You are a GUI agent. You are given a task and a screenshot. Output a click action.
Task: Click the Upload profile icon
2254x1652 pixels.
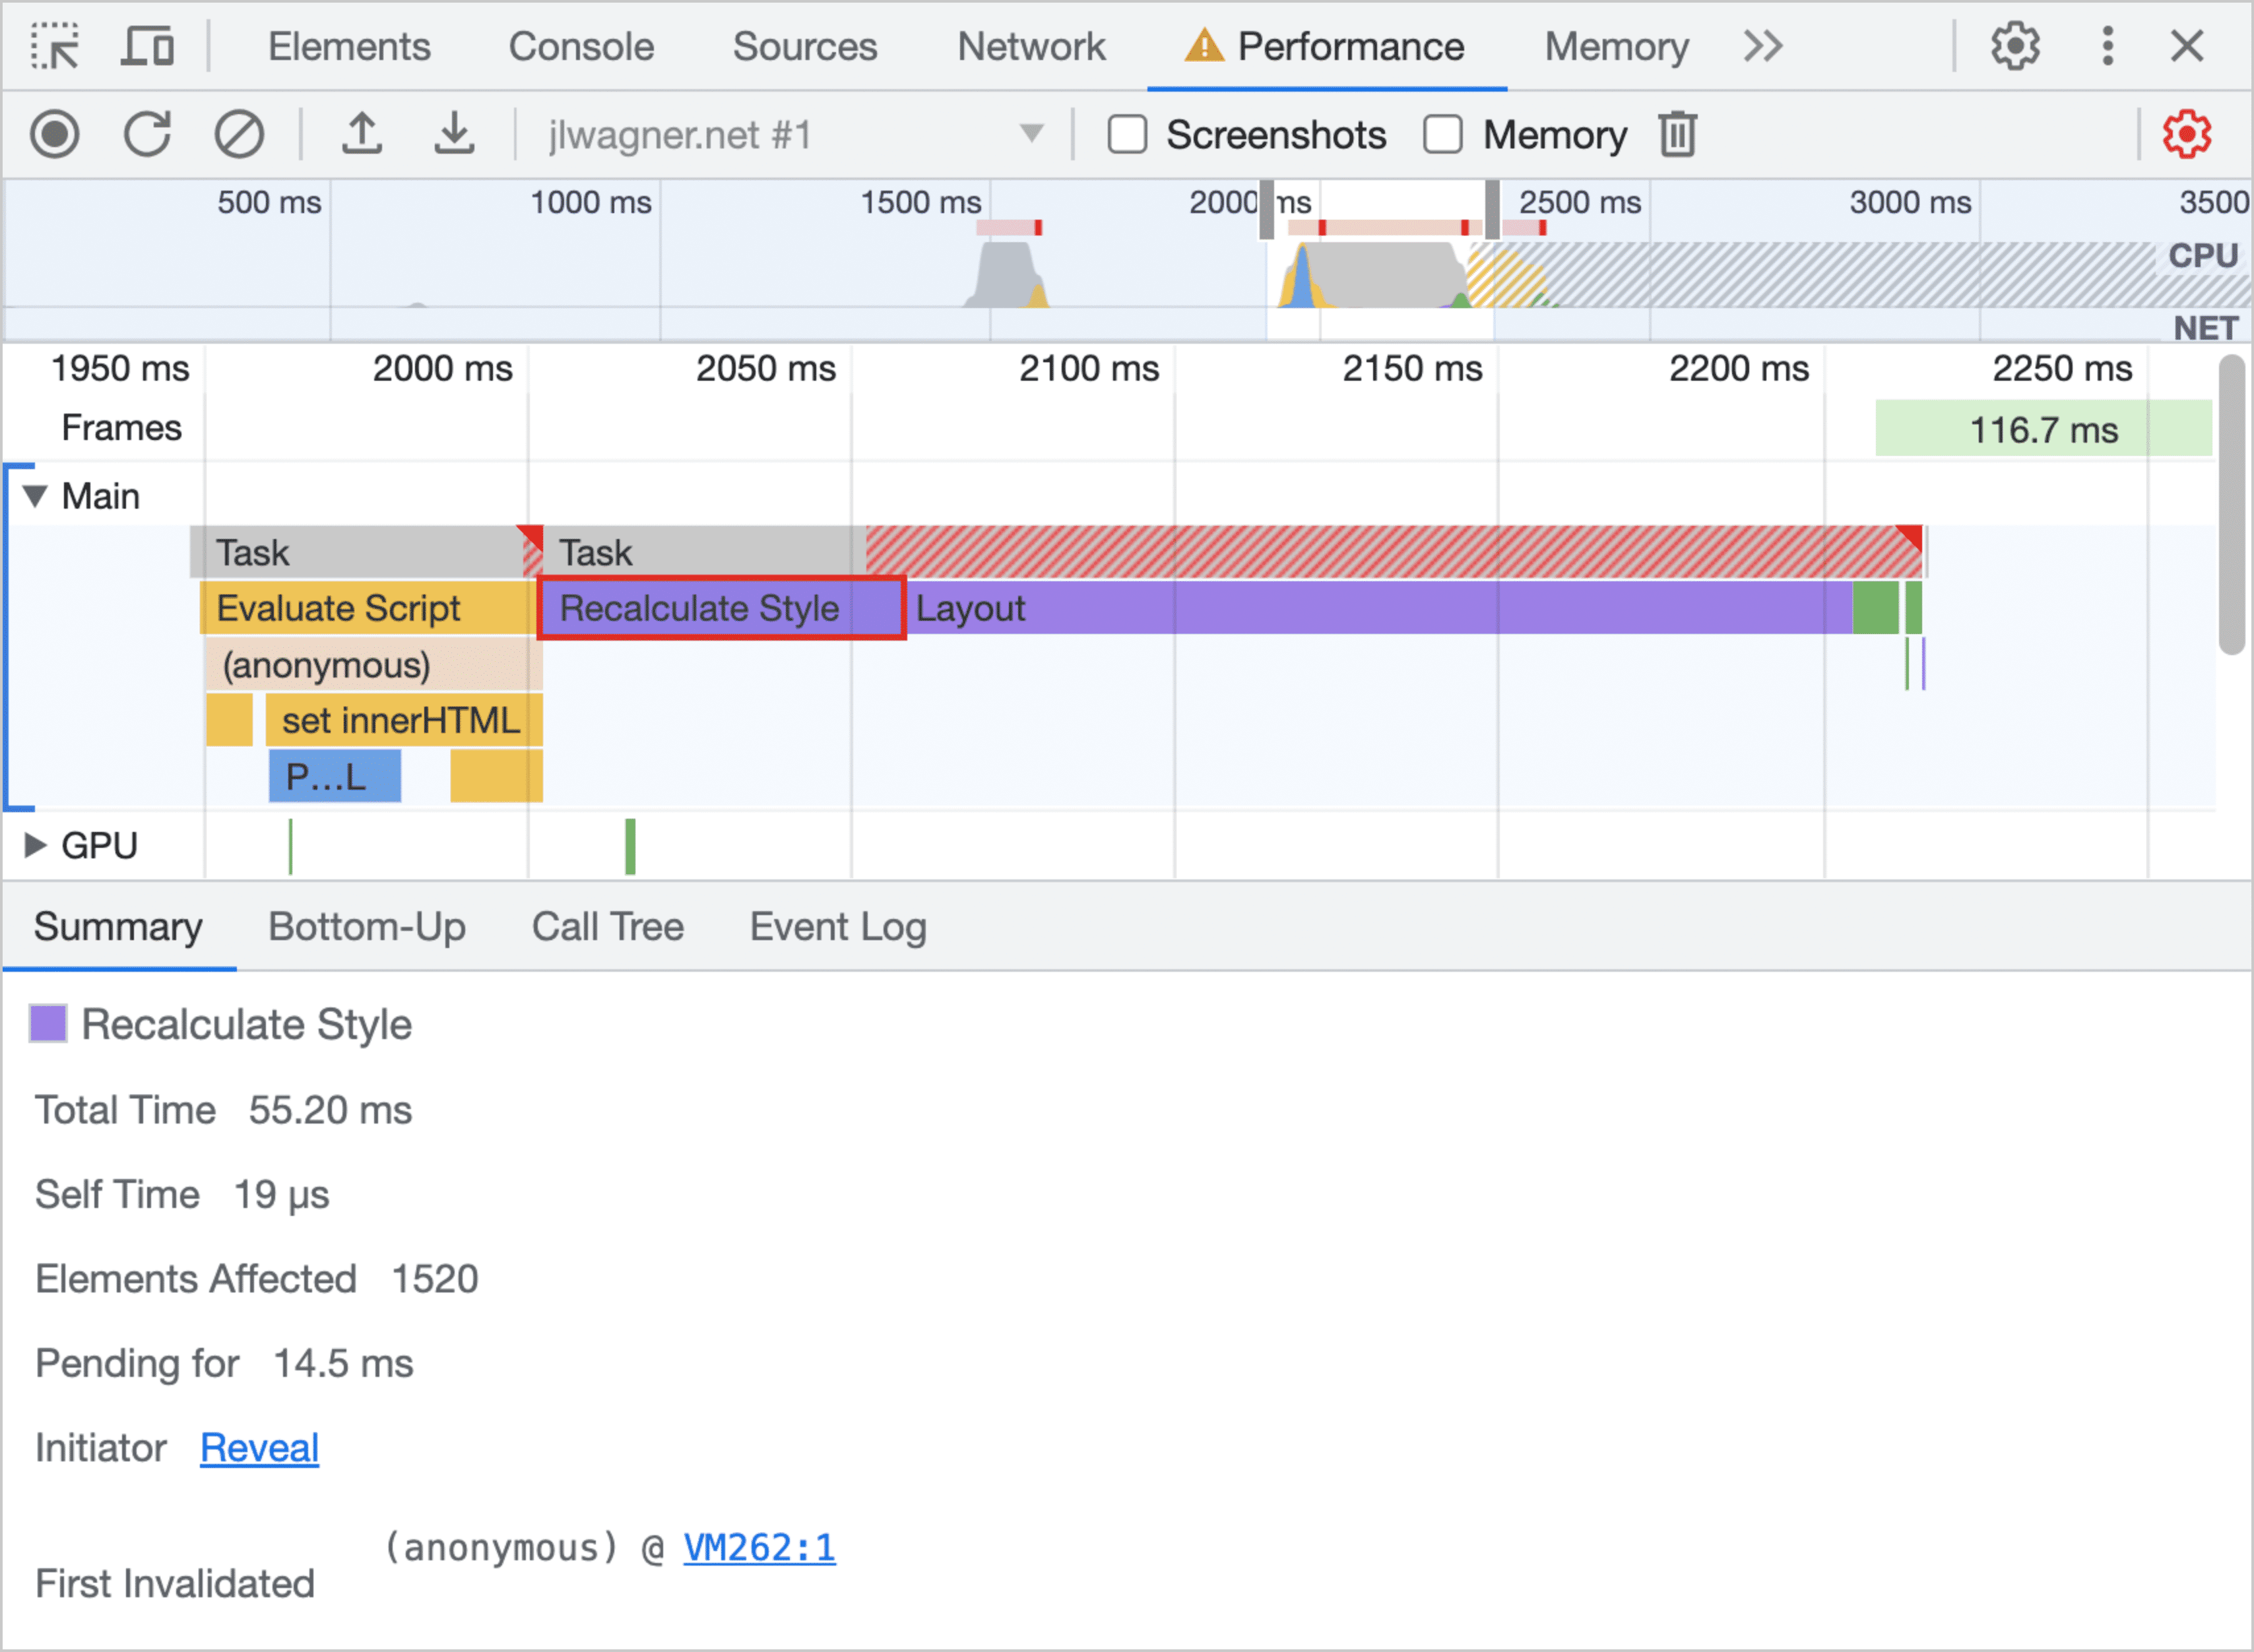point(364,135)
